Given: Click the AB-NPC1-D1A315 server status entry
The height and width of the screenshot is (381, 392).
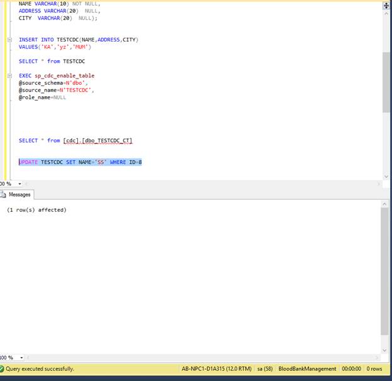Looking at the screenshot, I should 217,369.
